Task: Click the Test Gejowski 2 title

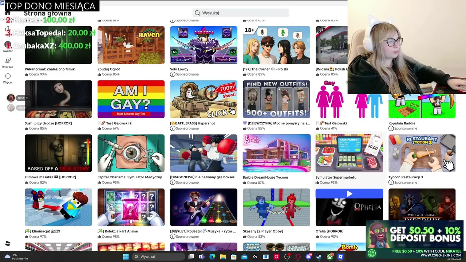Action: 115,123
